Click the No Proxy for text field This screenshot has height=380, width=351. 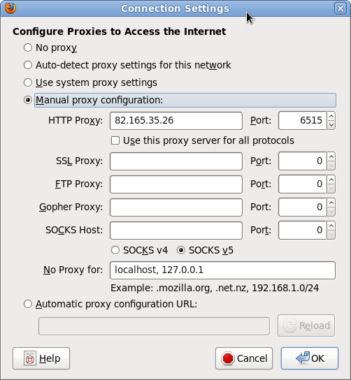coord(222,270)
